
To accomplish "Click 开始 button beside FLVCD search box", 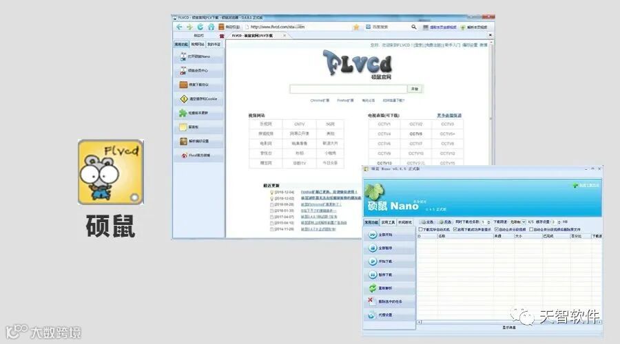I will coord(415,89).
